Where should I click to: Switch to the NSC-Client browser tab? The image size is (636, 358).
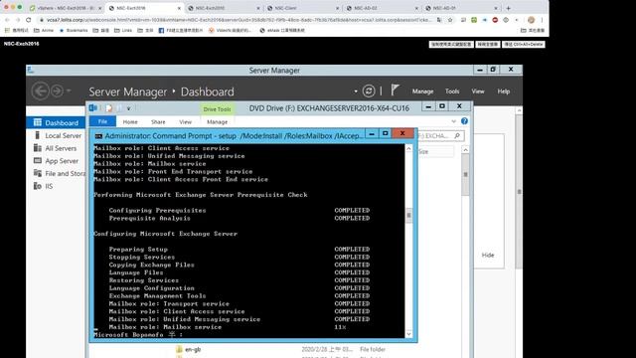coord(302,8)
